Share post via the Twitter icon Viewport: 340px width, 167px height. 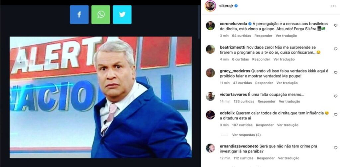[122, 15]
